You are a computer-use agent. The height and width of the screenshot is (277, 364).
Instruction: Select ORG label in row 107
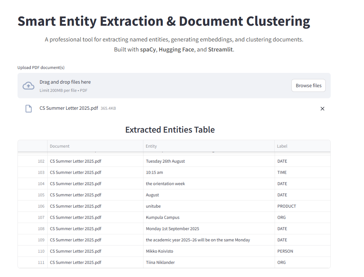coord(302,217)
